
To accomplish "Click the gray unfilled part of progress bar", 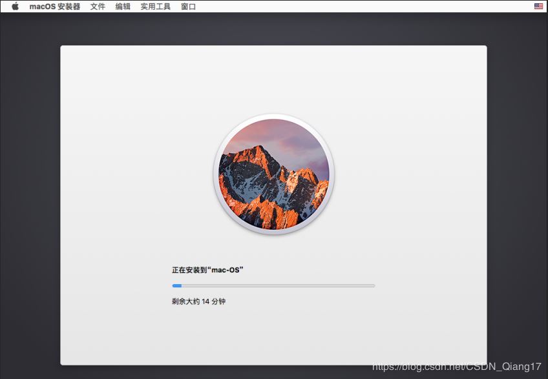I will coord(278,285).
